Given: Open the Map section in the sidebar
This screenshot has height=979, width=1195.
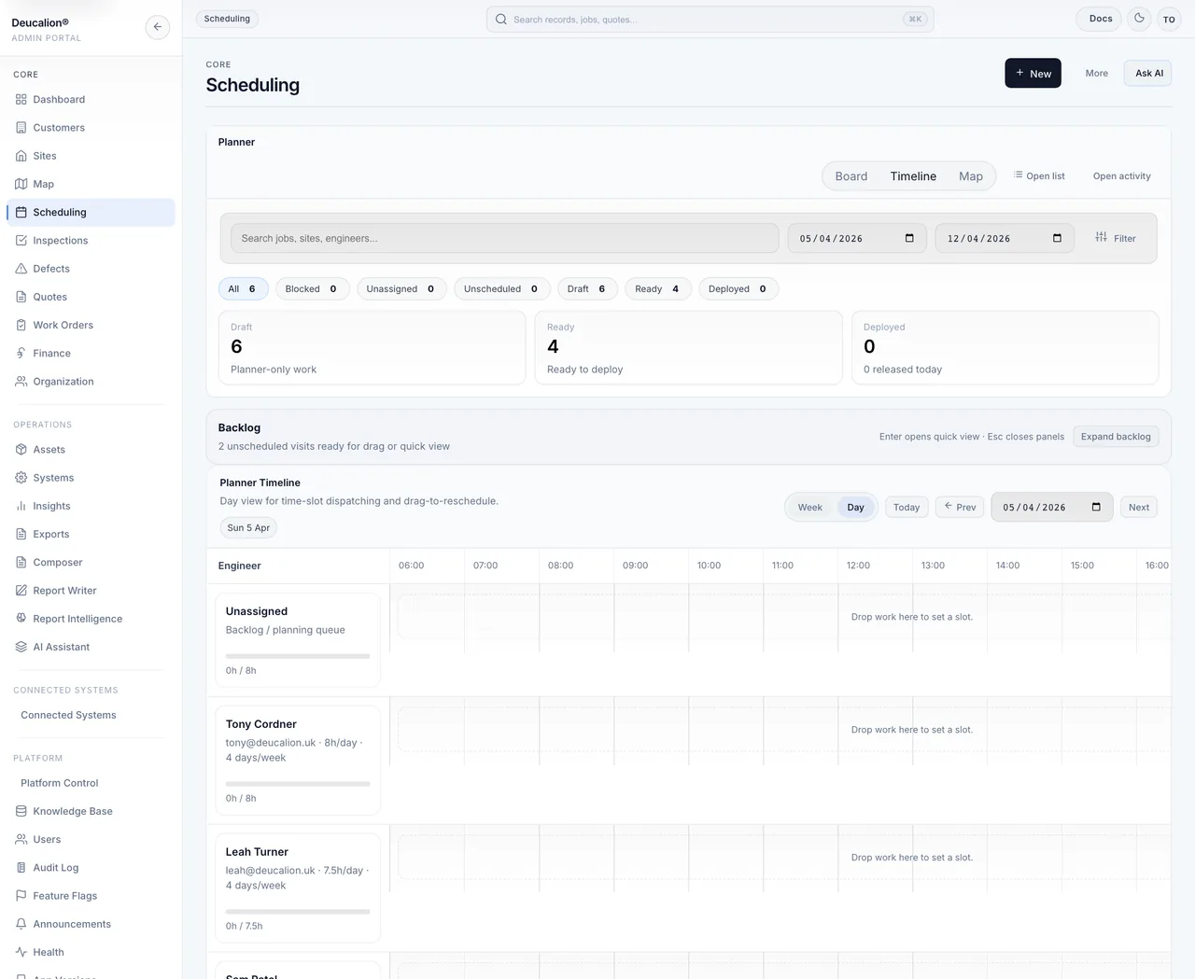Looking at the screenshot, I should [44, 184].
